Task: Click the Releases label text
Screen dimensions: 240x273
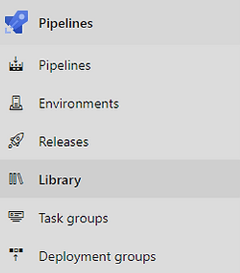Action: click(x=64, y=142)
